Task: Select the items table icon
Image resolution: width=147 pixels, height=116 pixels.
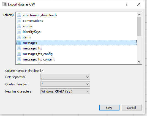Action: pos(19,37)
